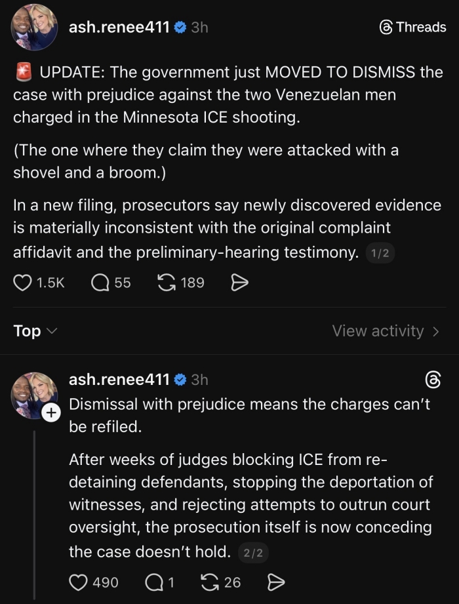Repost the first post showing 189 reposts
Screen dimensions: 459x604
click(168, 283)
